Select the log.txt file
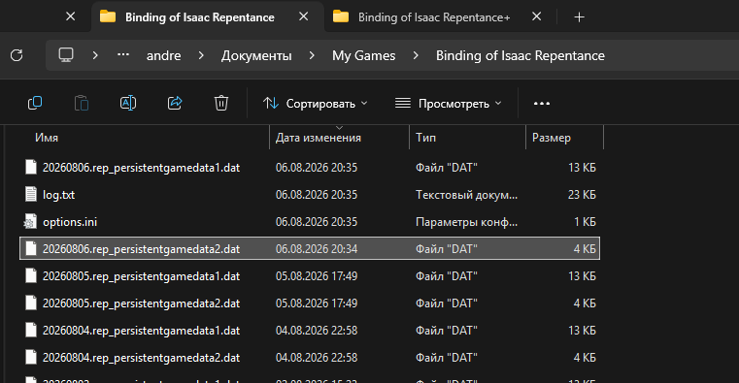The image size is (739, 383). (x=310, y=195)
